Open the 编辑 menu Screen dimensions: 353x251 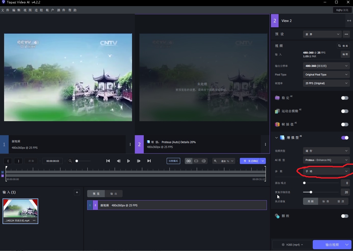16,10
